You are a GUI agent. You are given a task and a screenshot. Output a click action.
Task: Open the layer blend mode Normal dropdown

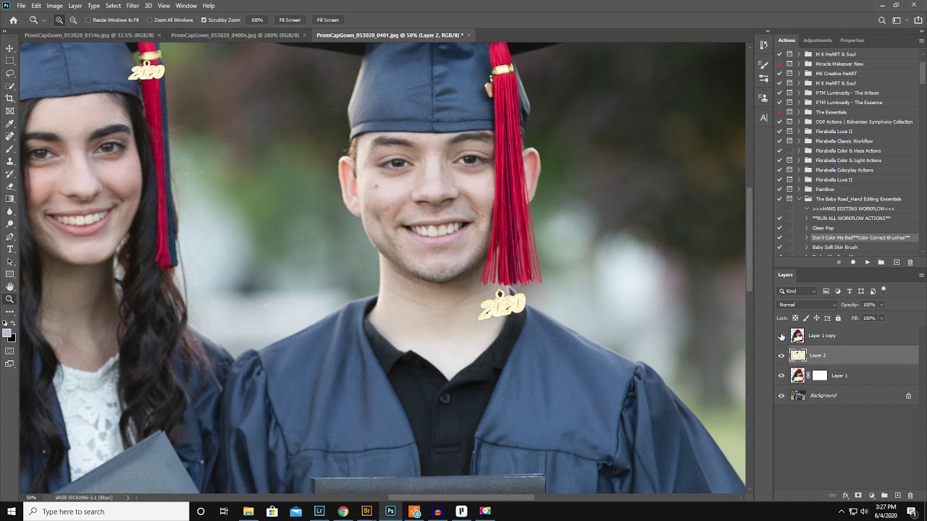click(807, 305)
